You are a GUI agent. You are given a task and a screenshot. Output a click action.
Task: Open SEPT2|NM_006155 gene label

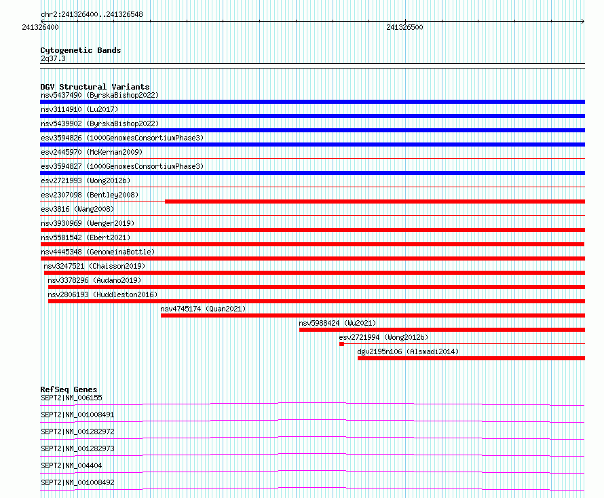coord(71,398)
